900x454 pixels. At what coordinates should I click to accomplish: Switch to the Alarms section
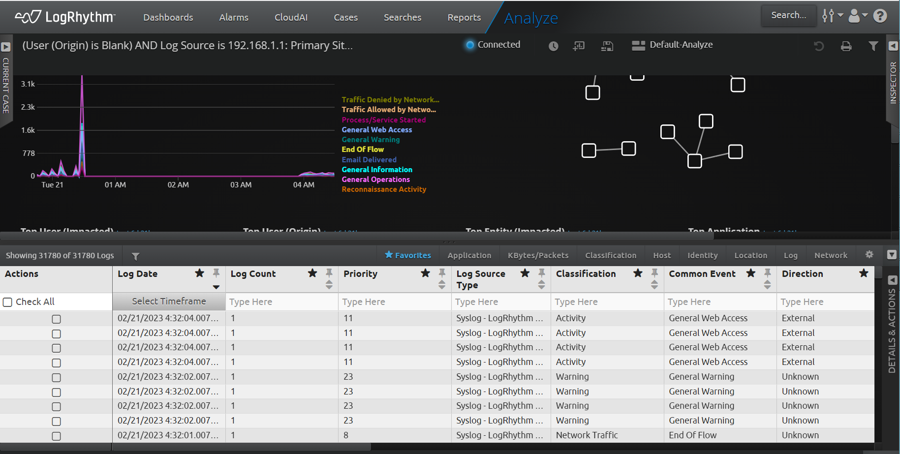coord(233,17)
